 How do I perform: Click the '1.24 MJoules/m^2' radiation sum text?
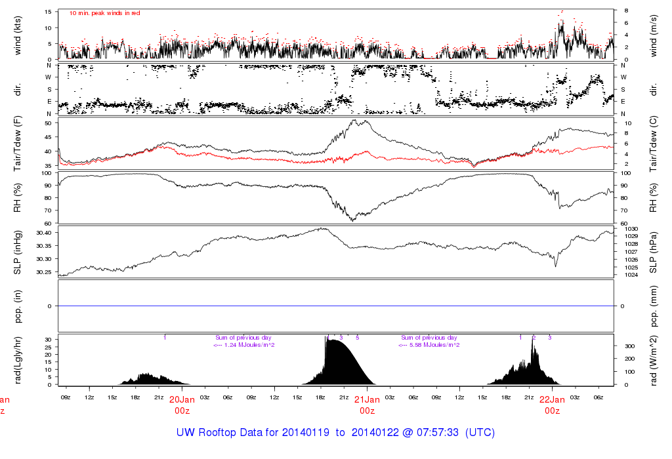click(249, 345)
